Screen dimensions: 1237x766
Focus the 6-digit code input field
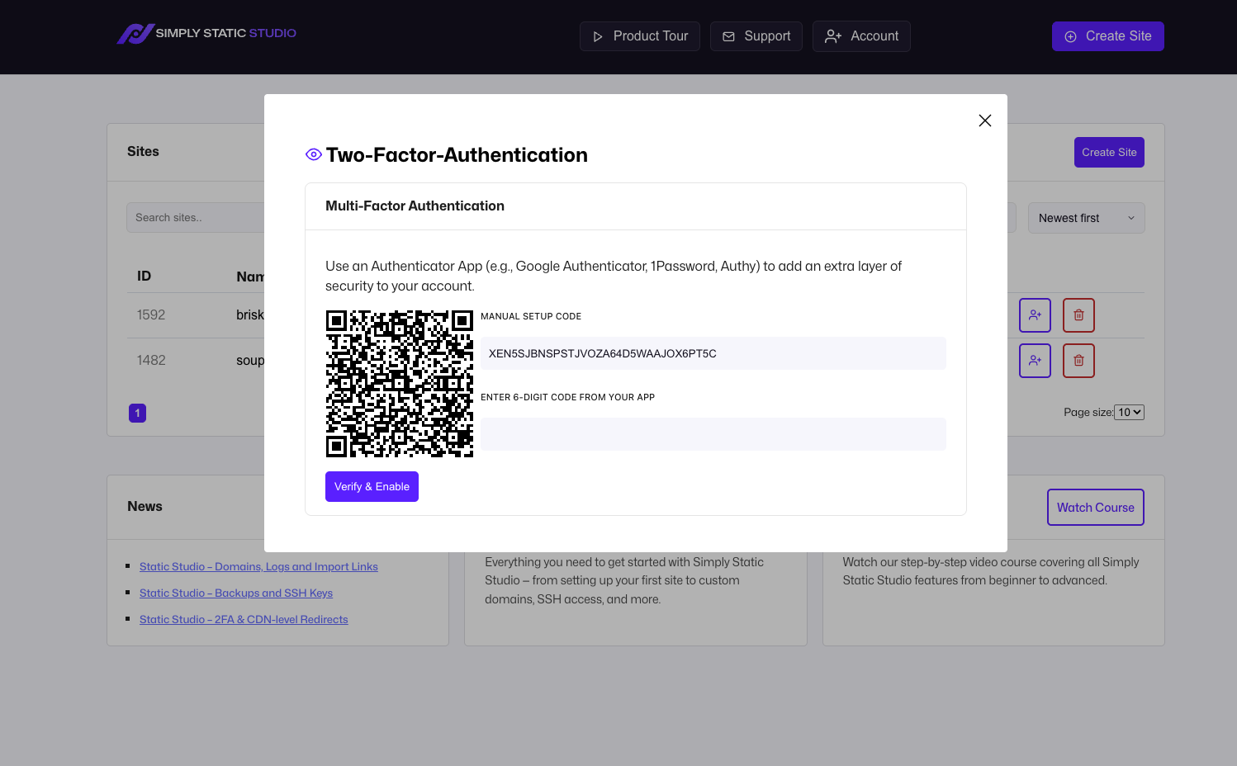(x=713, y=434)
